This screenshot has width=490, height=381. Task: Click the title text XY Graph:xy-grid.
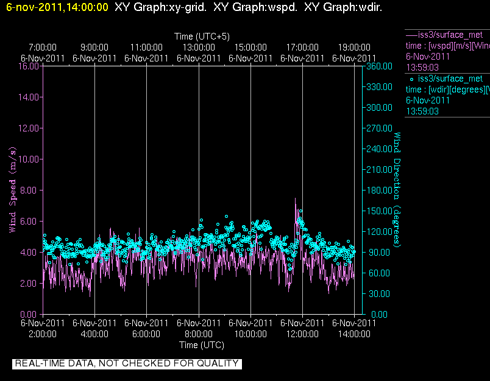(x=161, y=7)
